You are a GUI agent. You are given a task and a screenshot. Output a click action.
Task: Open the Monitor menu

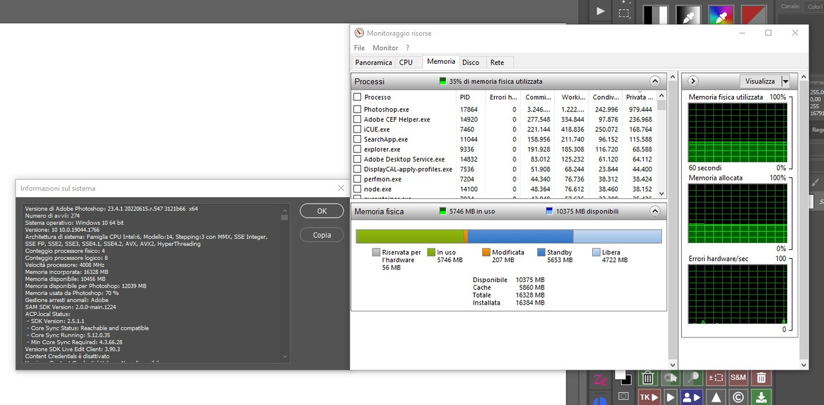(x=385, y=48)
